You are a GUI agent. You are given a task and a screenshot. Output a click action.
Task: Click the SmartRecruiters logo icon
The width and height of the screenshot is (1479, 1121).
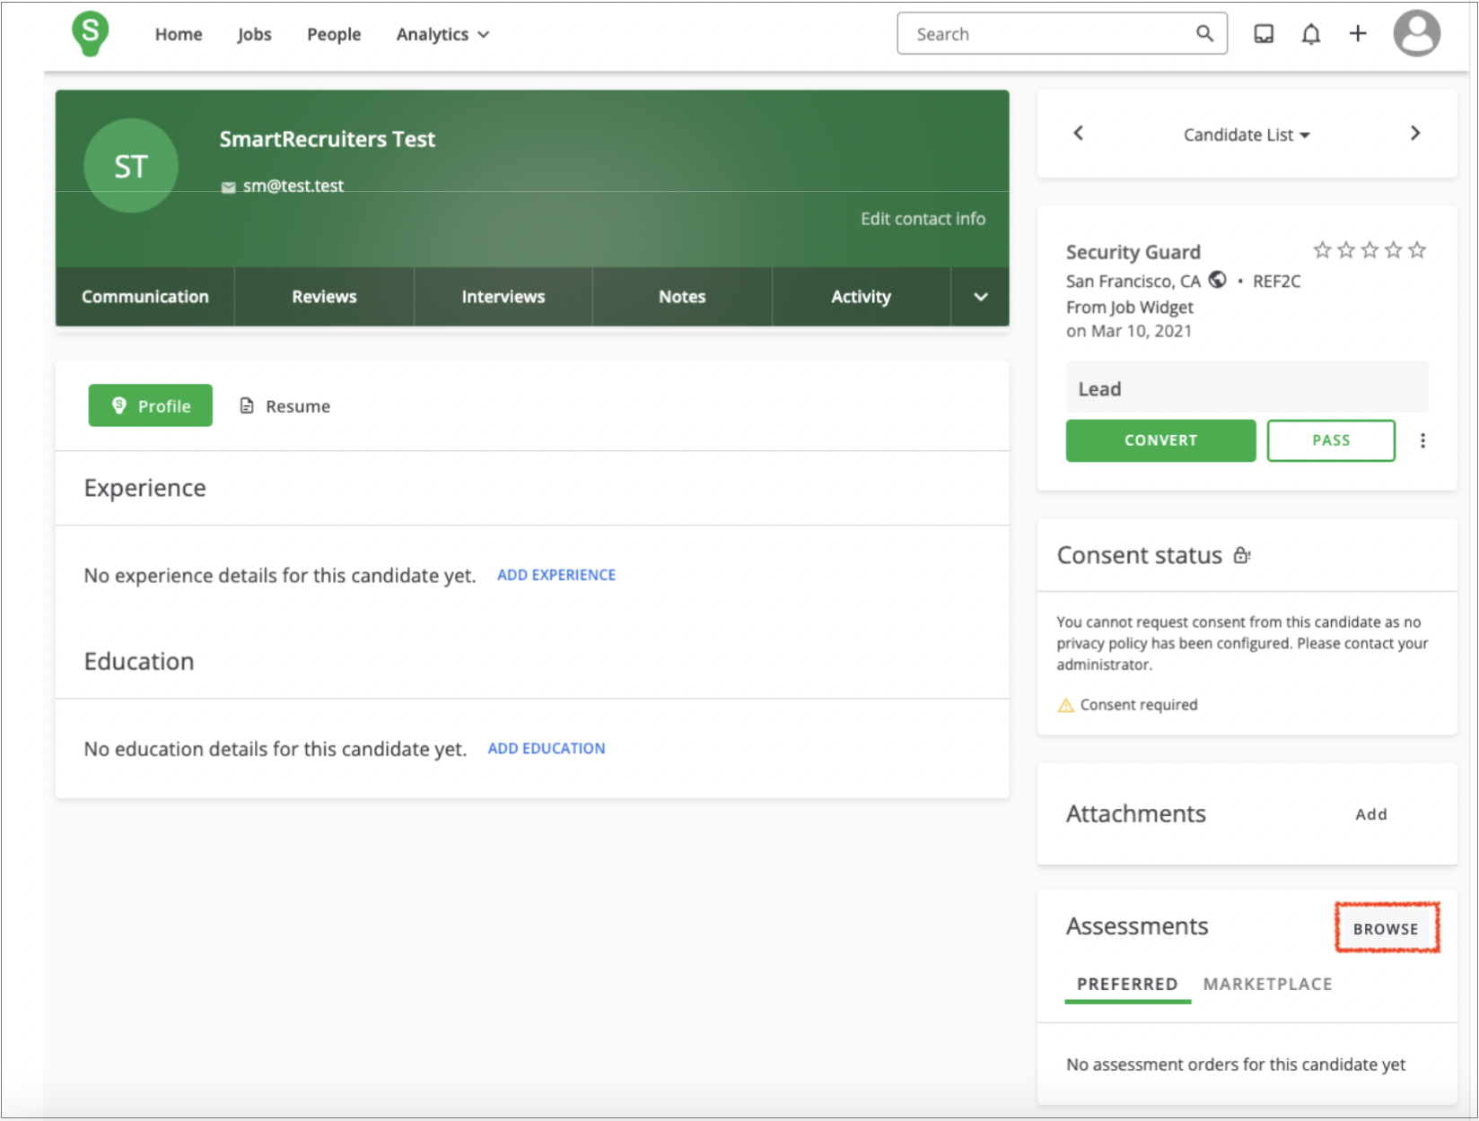tap(90, 33)
